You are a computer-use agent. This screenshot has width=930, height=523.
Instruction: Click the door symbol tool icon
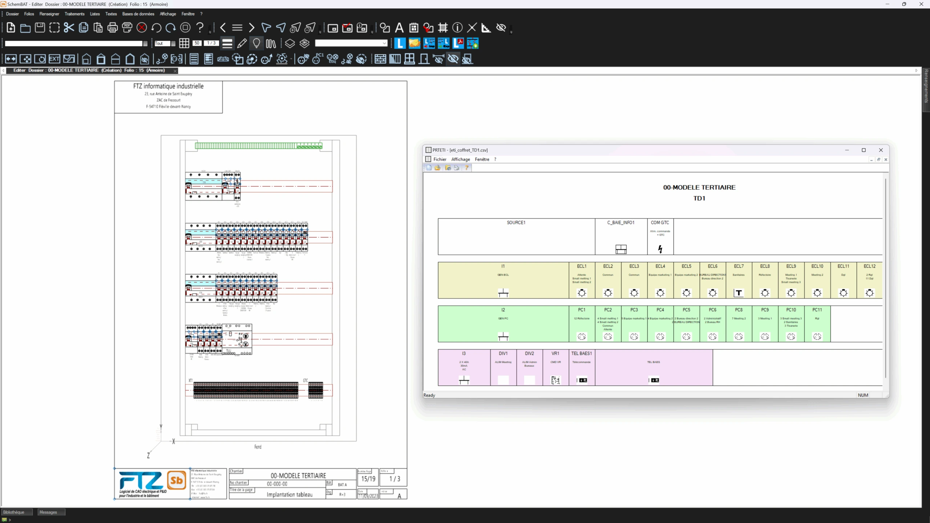coord(424,59)
